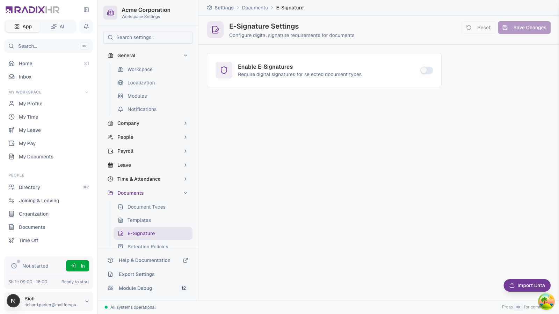Expand Time & Attendance settings section

tap(186, 179)
